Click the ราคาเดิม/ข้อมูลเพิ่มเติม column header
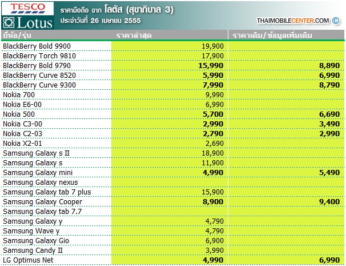346x266 pixels. coord(272,35)
